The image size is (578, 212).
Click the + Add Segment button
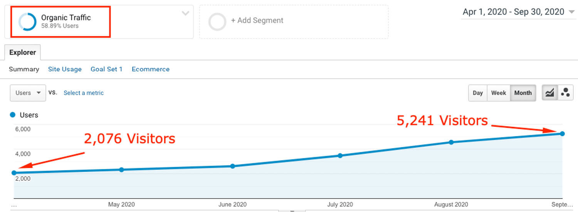tap(257, 20)
